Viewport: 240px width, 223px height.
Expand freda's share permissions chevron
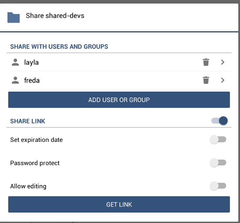(223, 80)
